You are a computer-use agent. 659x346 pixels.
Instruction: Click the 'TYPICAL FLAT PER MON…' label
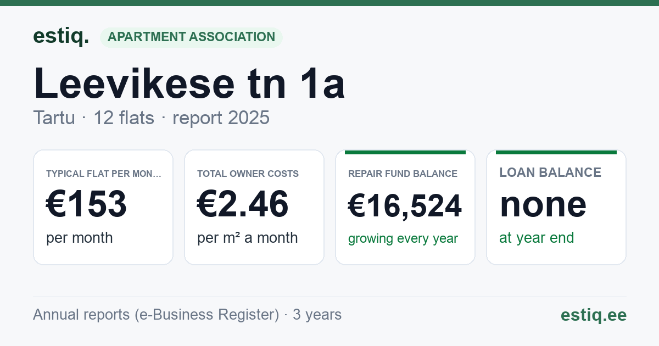point(104,174)
